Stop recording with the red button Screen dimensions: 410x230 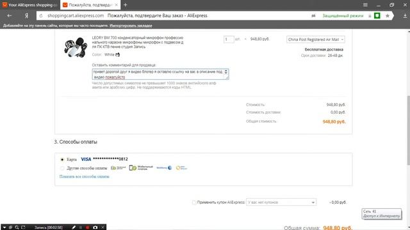click(87, 227)
